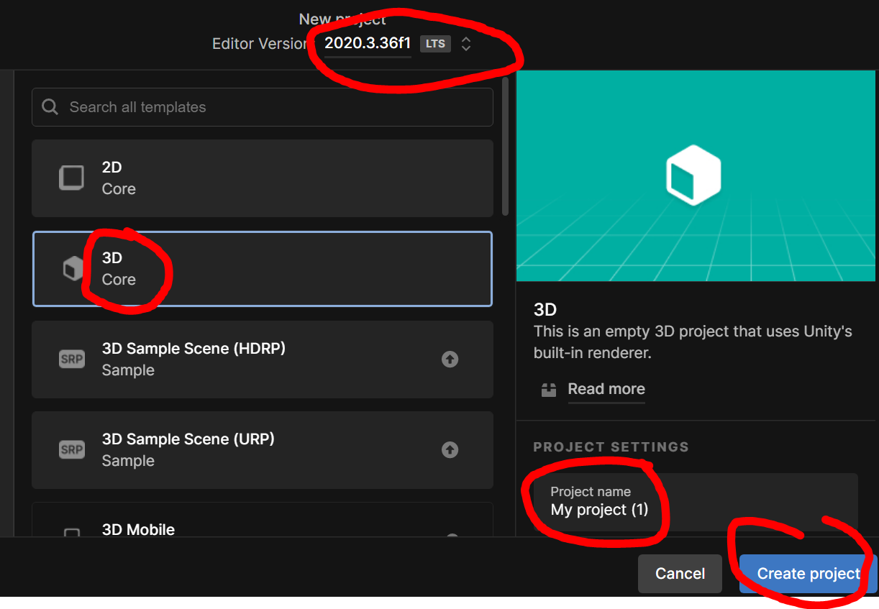
Task: Click the template description text
Action: (693, 342)
